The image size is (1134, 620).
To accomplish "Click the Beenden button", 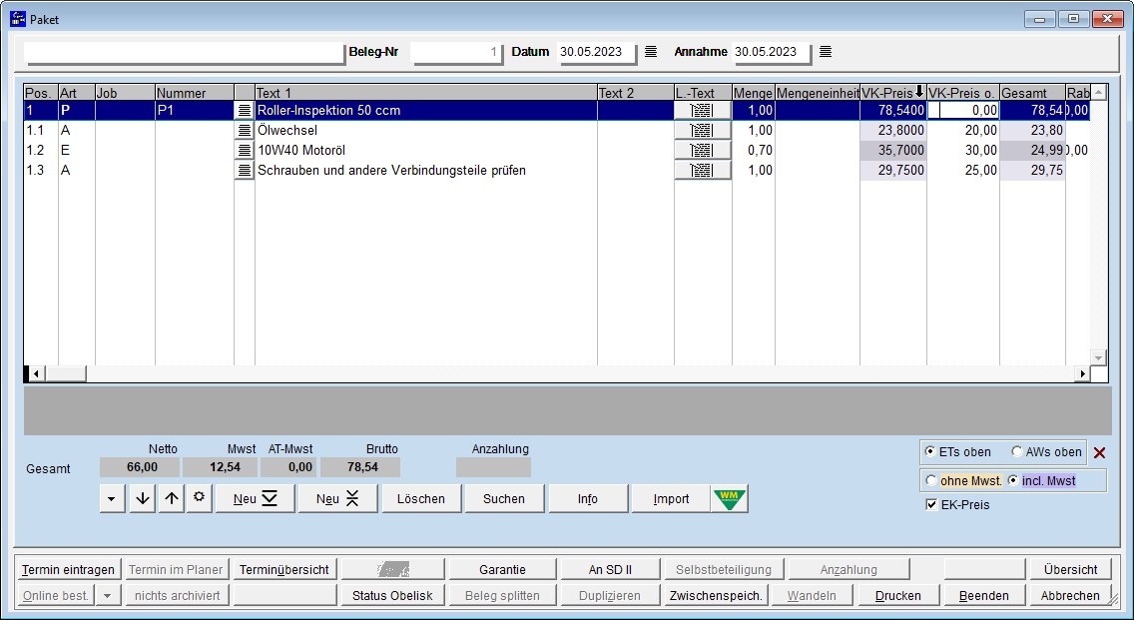I will click(x=983, y=595).
